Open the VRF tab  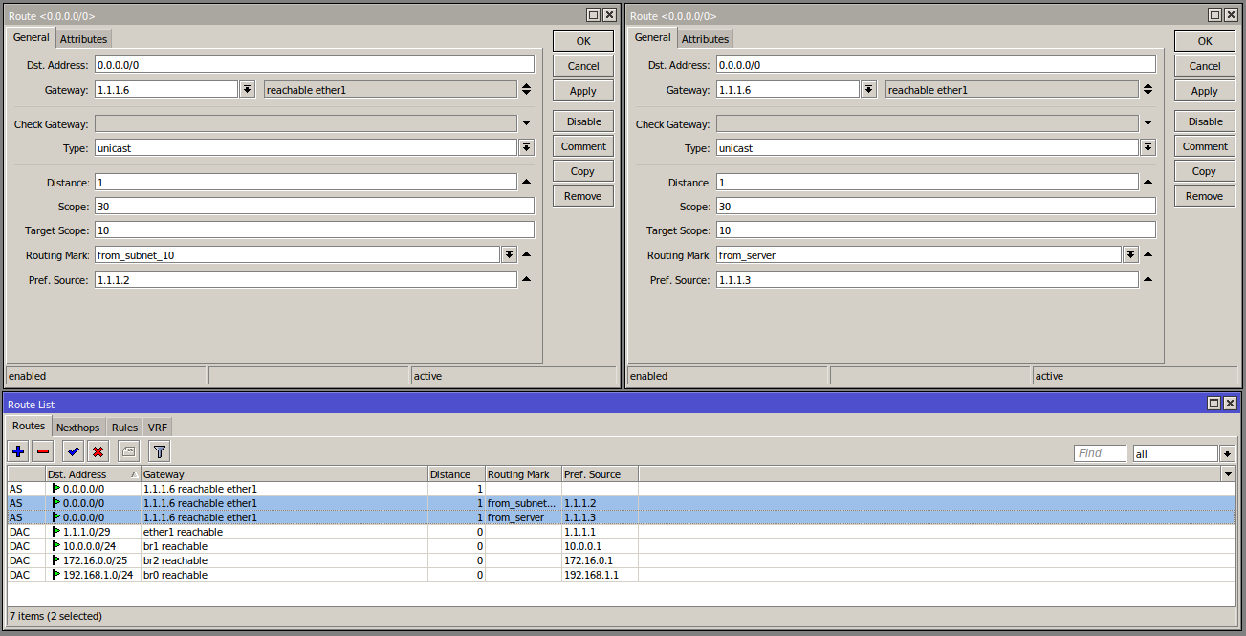coord(158,428)
